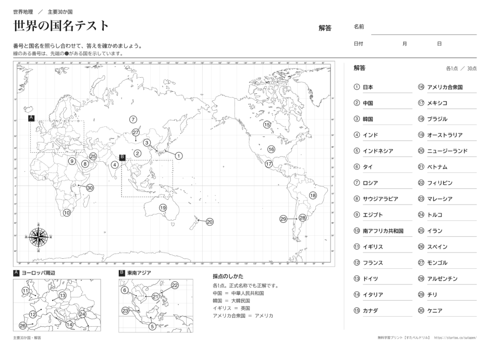The width and height of the screenshot is (490, 347).
Task: Select world map marker 19 over Australia
Action: [x=163, y=208]
